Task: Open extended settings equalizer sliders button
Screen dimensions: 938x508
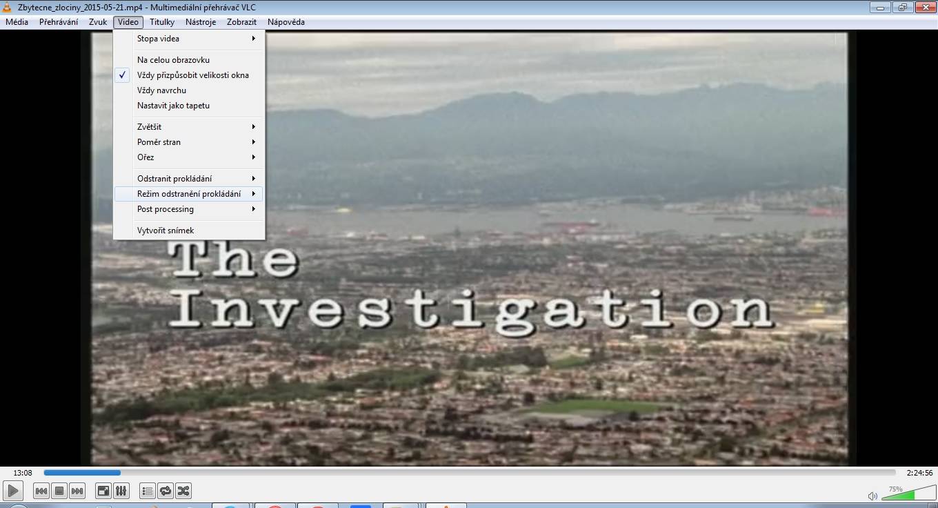Action: click(121, 491)
